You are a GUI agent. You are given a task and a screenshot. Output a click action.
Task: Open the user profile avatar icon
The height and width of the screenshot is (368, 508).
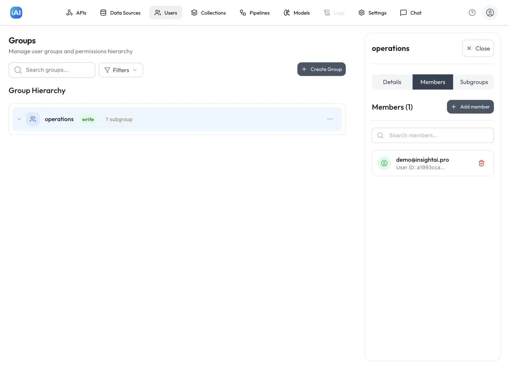coord(490,13)
